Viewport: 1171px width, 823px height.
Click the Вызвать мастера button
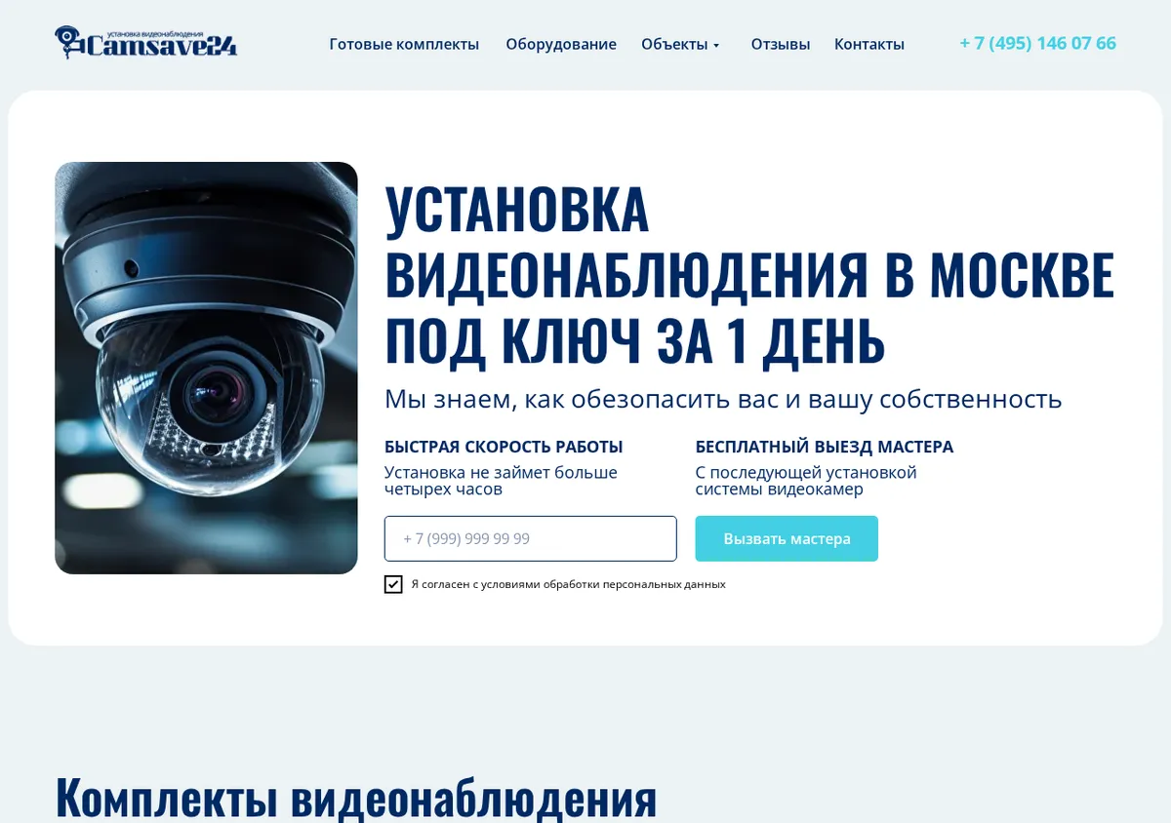tap(787, 538)
